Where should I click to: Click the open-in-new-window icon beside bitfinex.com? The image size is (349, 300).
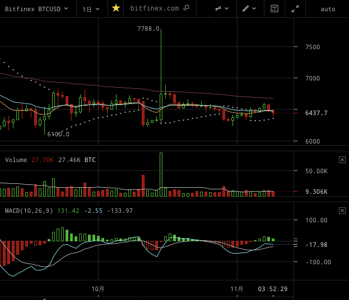186,8
